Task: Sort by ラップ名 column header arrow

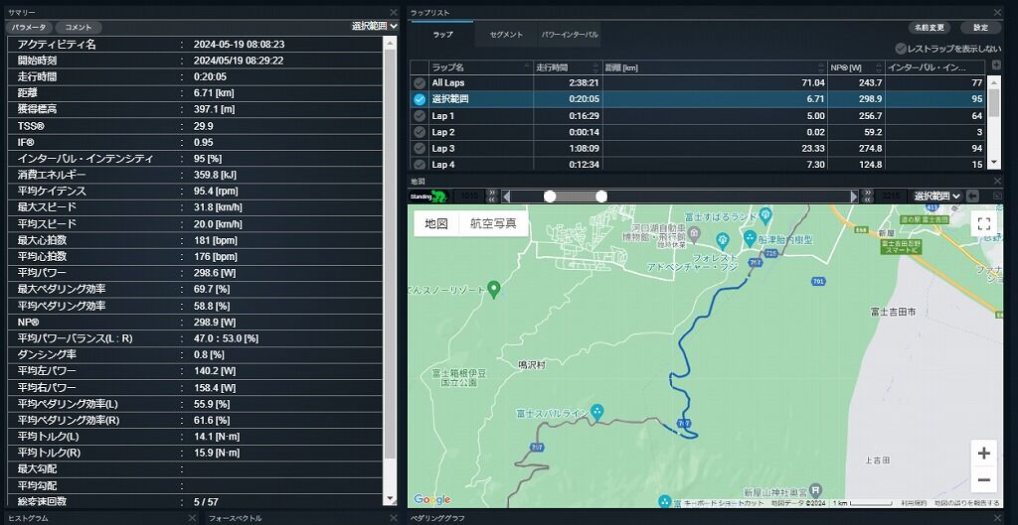Action: (527, 67)
